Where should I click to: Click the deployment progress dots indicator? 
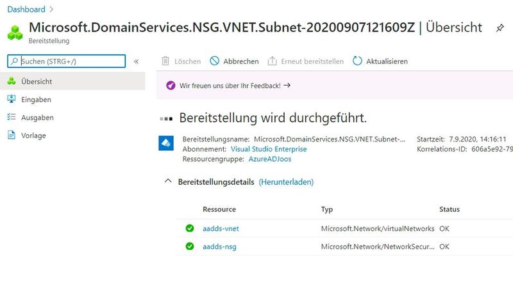point(166,119)
